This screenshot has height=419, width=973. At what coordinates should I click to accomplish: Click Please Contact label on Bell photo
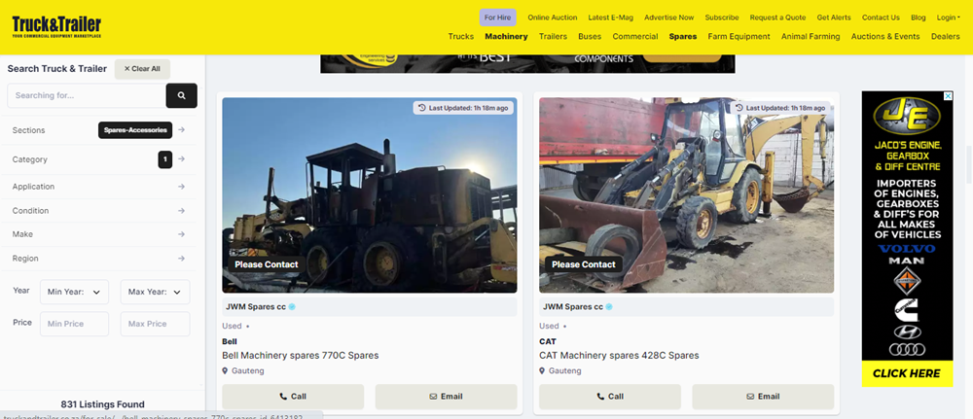(x=267, y=264)
